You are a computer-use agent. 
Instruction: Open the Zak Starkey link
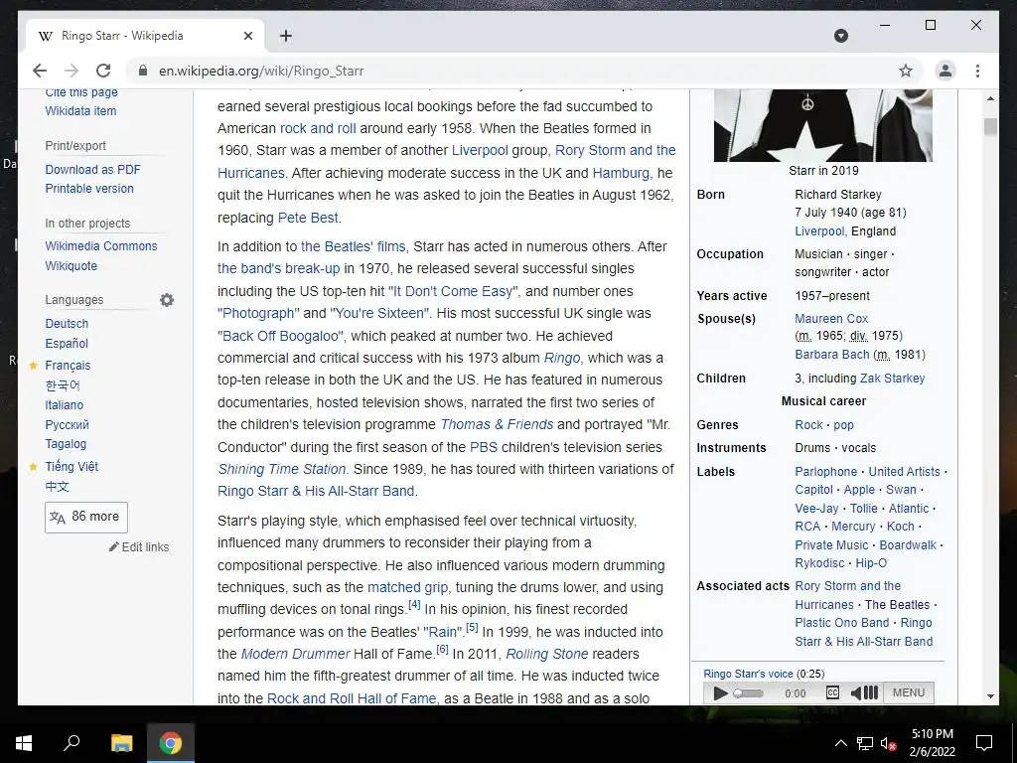pyautogui.click(x=893, y=379)
